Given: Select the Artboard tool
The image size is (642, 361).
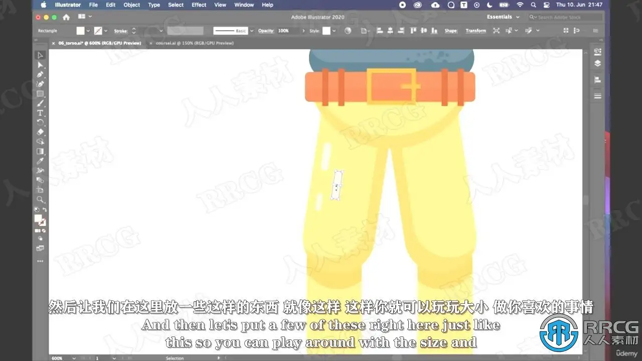Looking at the screenshot, I should coord(40,190).
